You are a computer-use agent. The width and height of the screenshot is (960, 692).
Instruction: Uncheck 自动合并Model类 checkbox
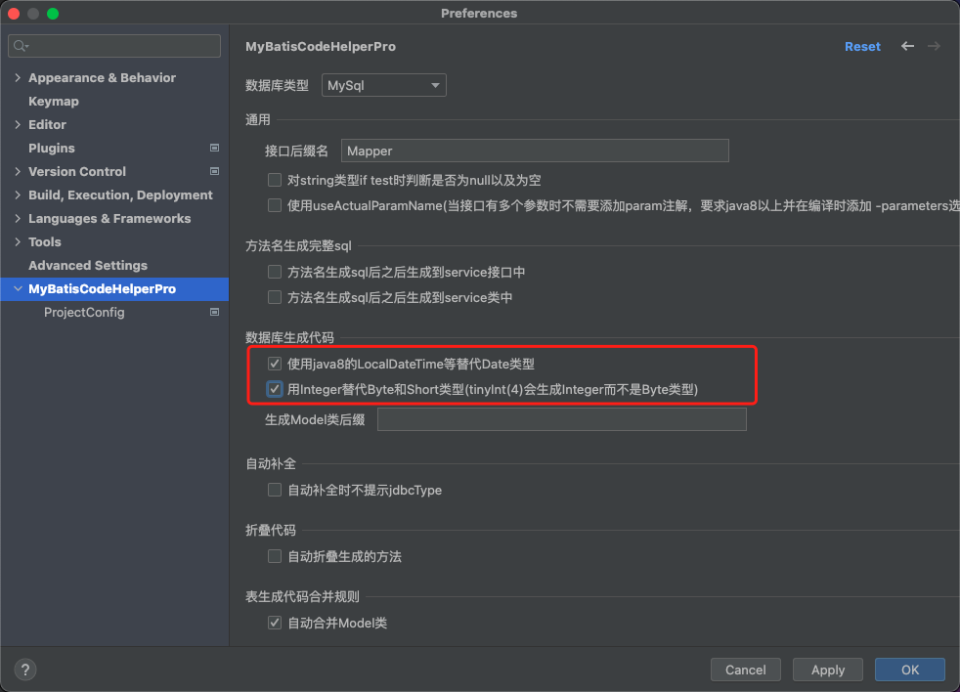coord(275,623)
